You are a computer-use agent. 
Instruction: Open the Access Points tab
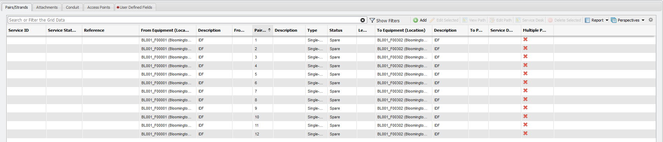coord(99,7)
